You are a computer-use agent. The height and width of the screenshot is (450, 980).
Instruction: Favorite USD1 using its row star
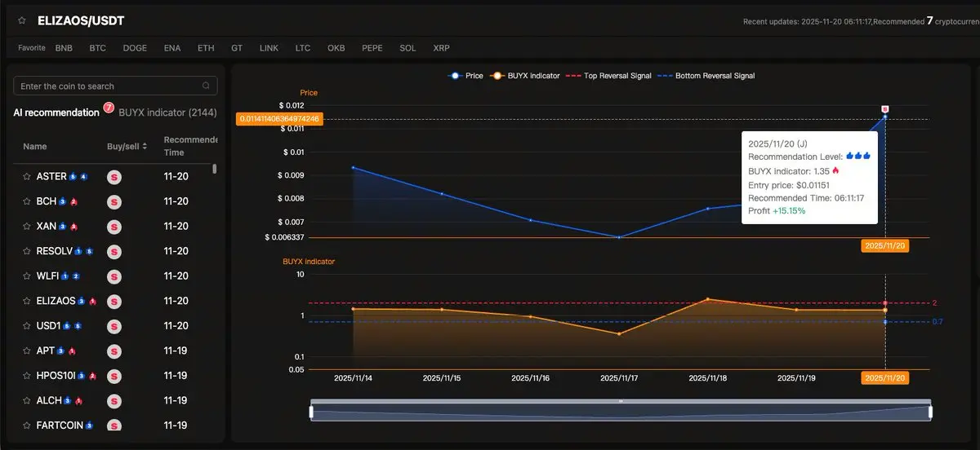27,326
